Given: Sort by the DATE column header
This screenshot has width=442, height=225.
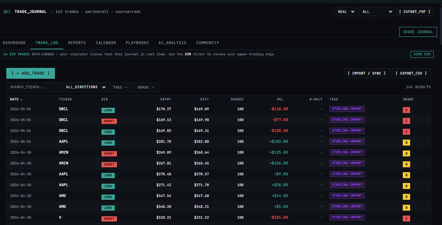Looking at the screenshot, I should 16,99.
